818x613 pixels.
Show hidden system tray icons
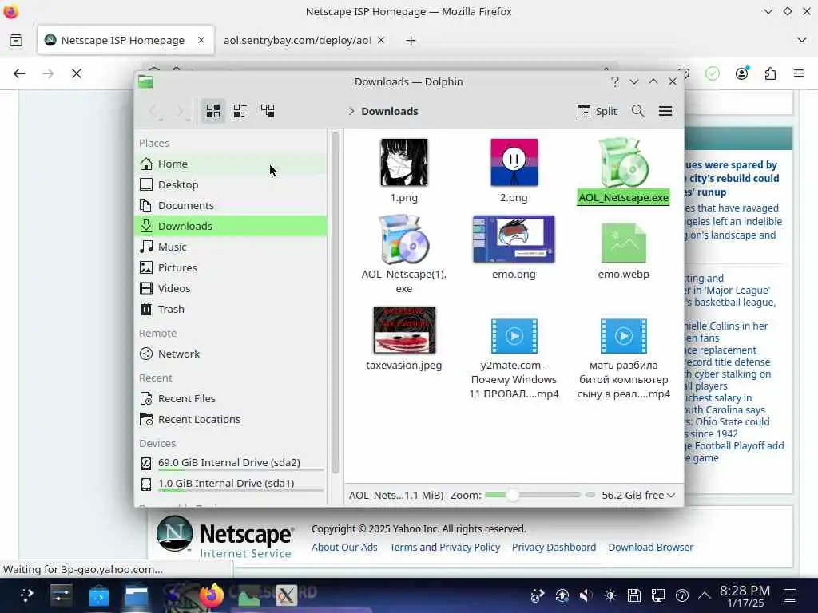pyautogui.click(x=705, y=595)
